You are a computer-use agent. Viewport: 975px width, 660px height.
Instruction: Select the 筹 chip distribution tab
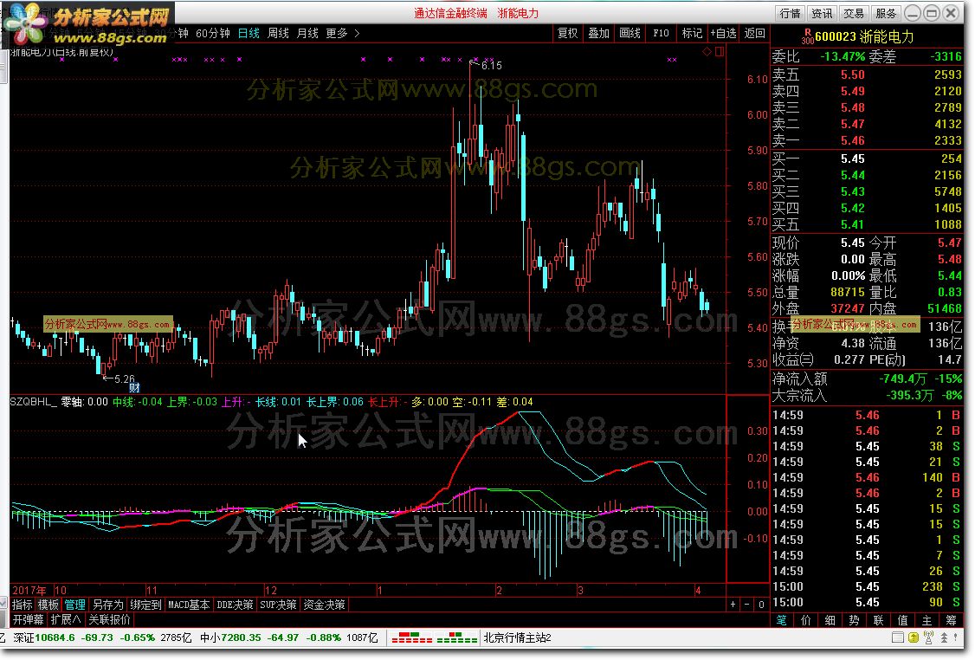952,619
